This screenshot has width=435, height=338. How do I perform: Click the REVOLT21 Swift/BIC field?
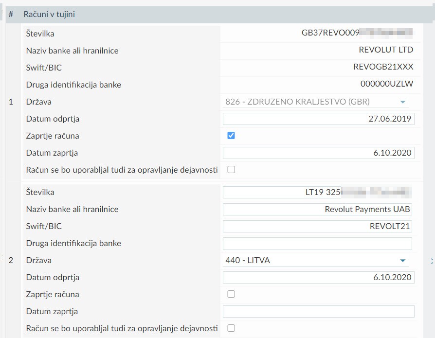317,226
